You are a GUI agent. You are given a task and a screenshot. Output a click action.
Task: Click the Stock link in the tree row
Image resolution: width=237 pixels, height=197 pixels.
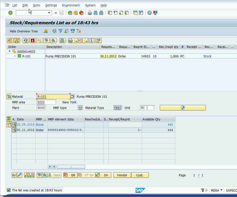click(x=207, y=56)
